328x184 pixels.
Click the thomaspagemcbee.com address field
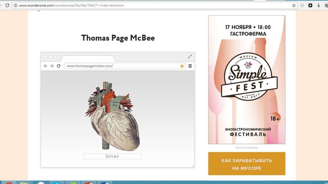pyautogui.click(x=122, y=66)
